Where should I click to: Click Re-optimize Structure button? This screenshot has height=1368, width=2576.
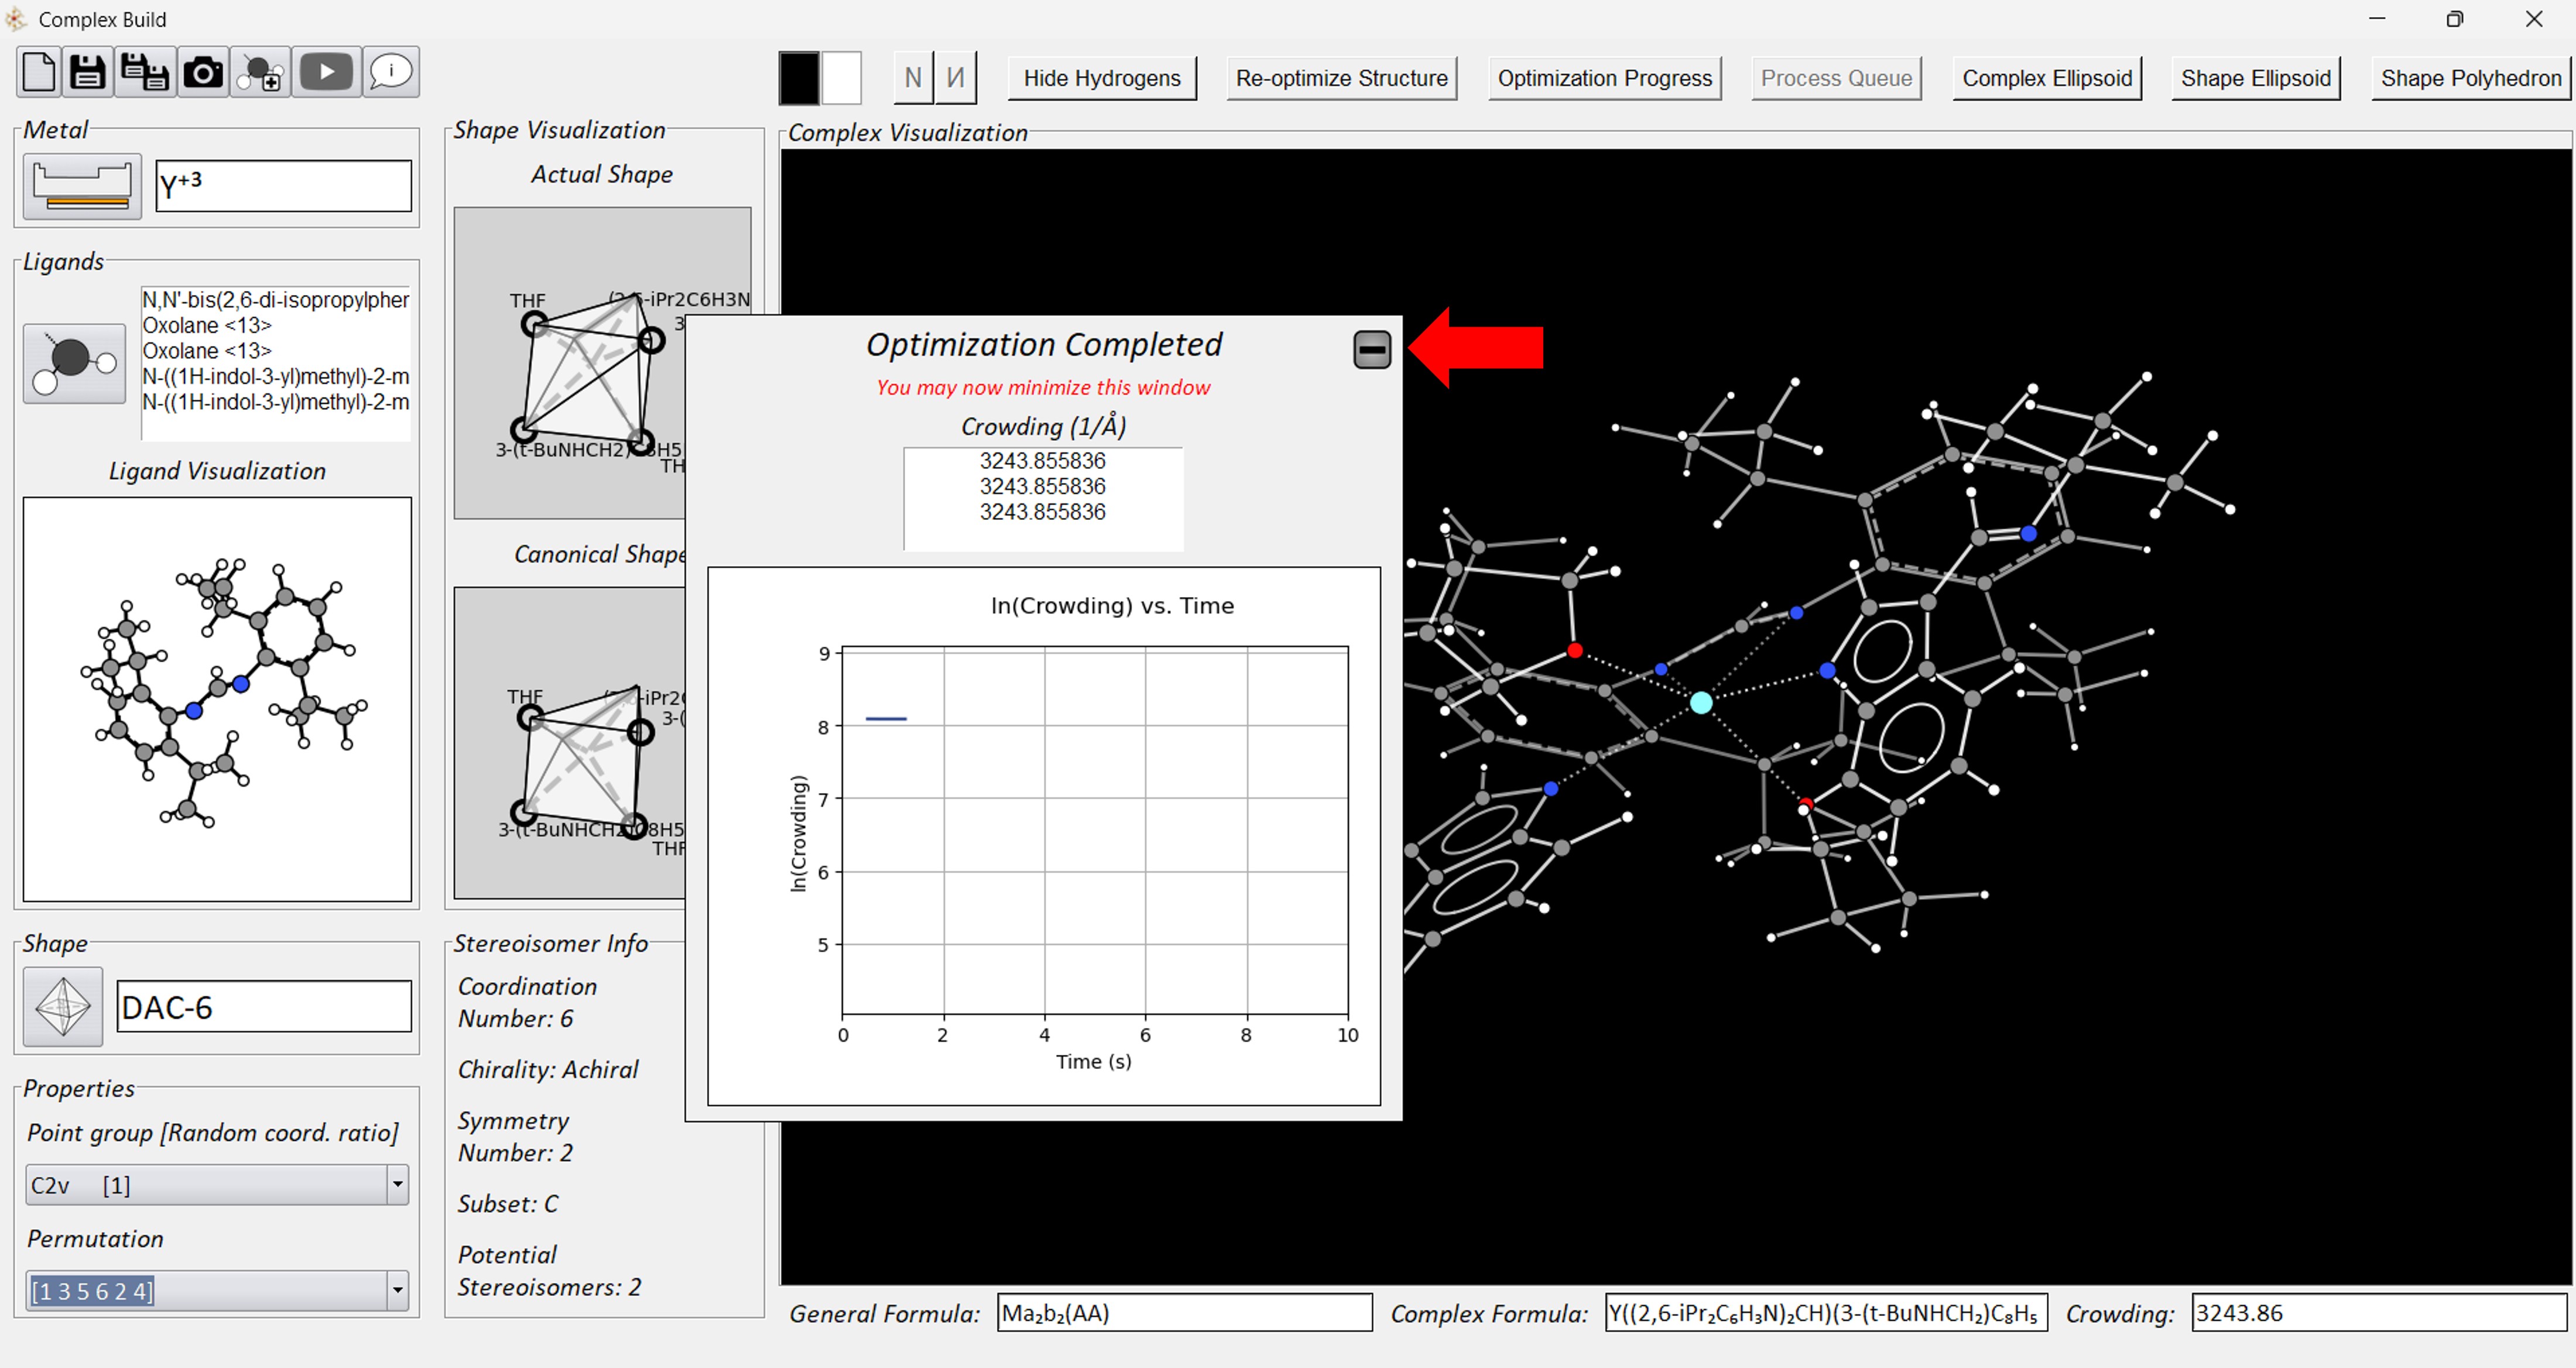(1341, 78)
